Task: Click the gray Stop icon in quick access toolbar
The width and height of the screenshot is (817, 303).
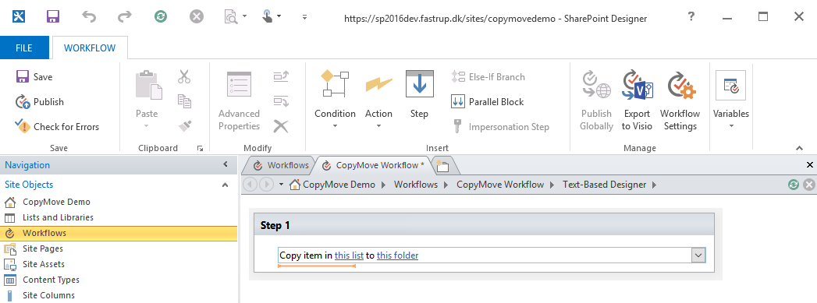Action: pos(197,17)
